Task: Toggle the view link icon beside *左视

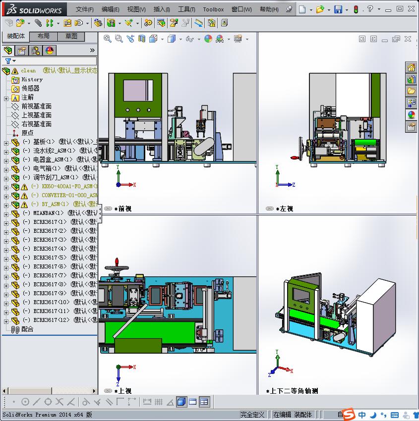Action: click(x=270, y=209)
